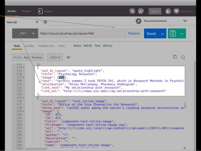Switch to the Builder tab
This screenshot has width=201, height=151.
tap(12, 11)
